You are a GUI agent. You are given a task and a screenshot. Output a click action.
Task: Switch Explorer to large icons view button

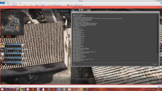point(161,86)
